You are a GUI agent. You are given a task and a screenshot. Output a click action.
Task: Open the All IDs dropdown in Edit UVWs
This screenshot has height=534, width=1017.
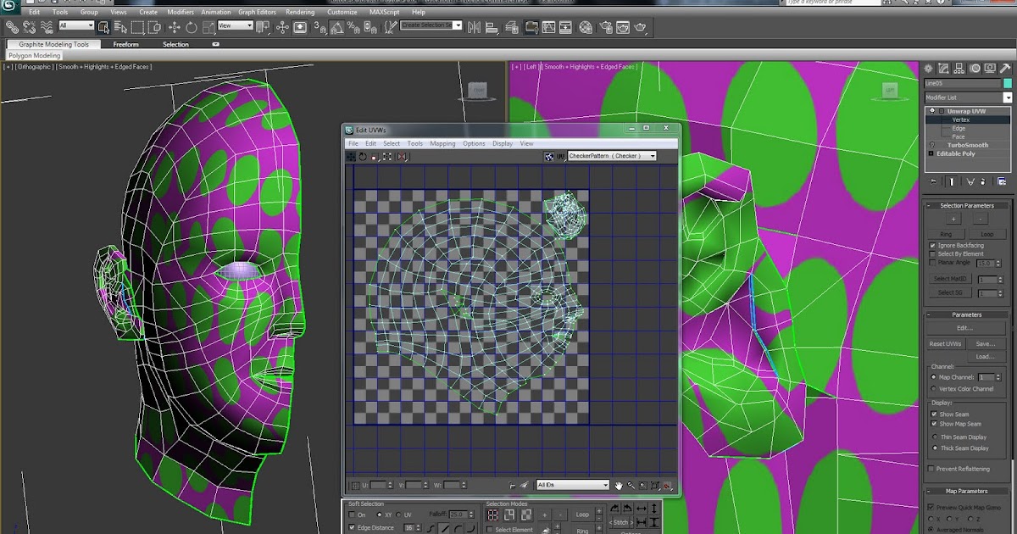(606, 485)
